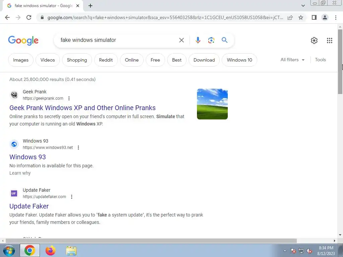This screenshot has height=257, width=343.
Task: Open the Windows 93 result title link
Action: pyautogui.click(x=27, y=157)
